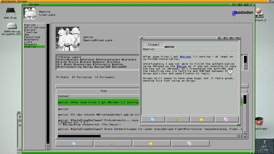Click Posts list horizontal scroll left arrow
The width and height of the screenshot is (274, 154).
tap(238, 136)
